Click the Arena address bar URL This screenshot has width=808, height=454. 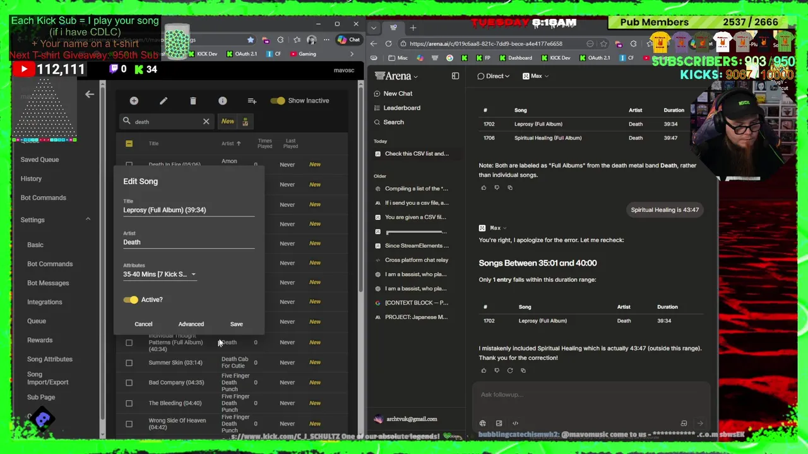click(x=486, y=44)
